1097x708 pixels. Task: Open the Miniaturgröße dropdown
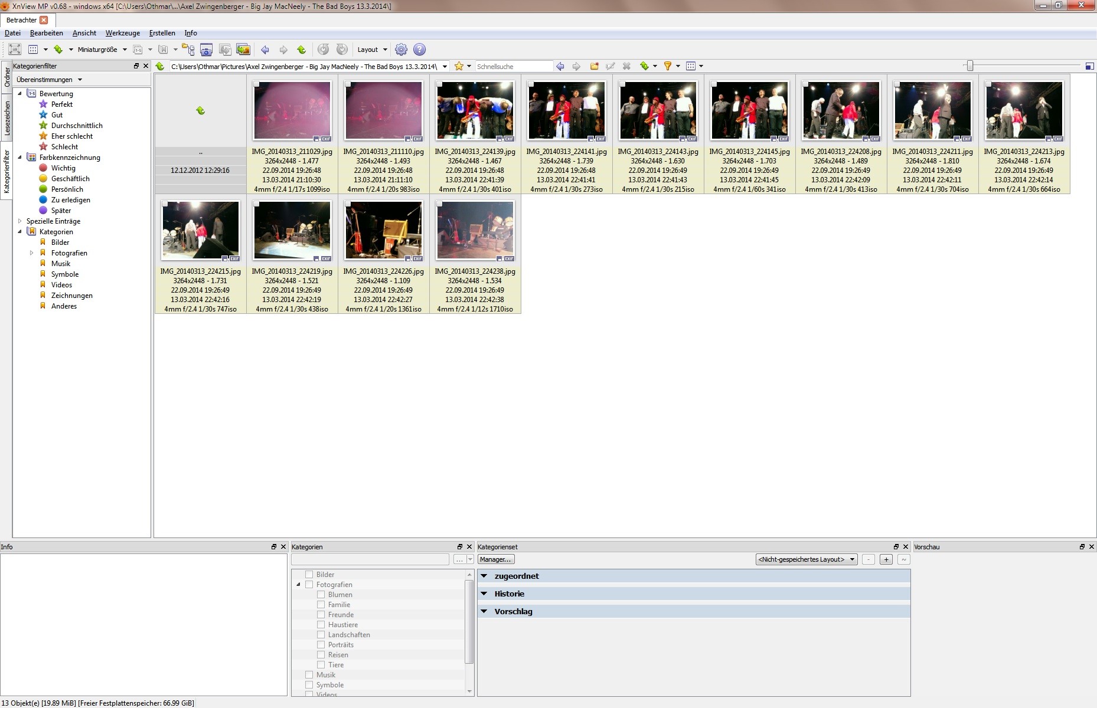tap(102, 50)
